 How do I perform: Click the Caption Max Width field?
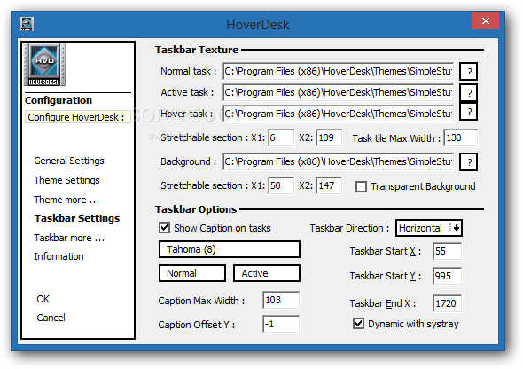click(281, 300)
